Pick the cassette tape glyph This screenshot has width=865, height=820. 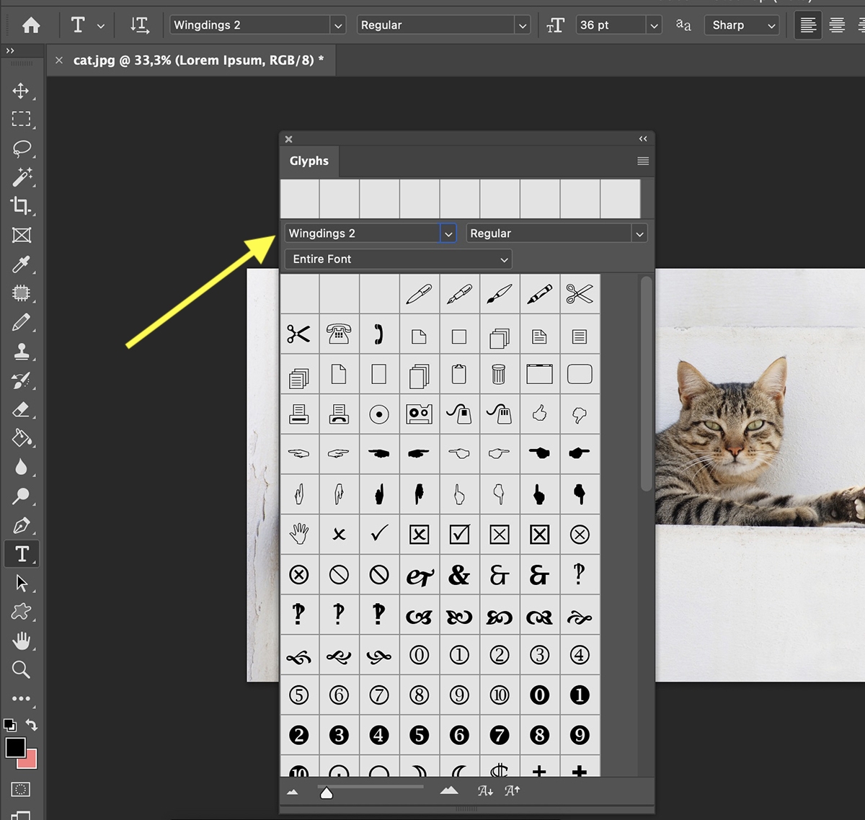click(419, 414)
